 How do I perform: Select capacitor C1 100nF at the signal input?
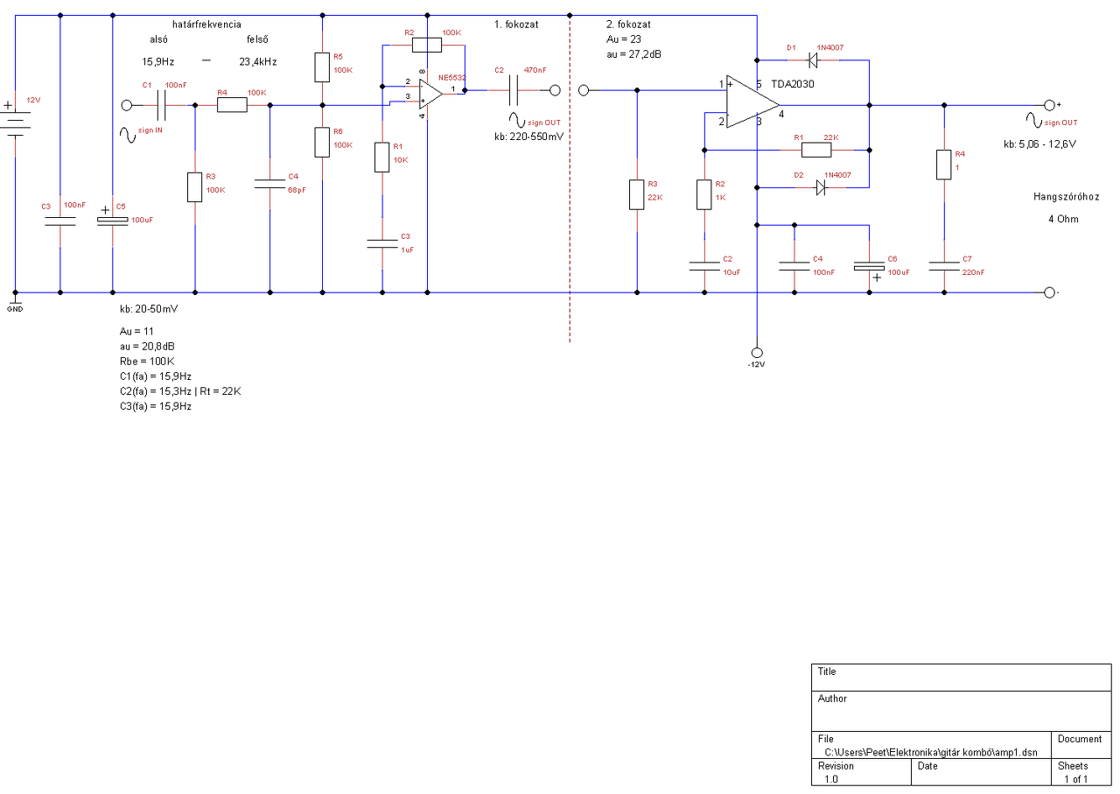(x=163, y=105)
